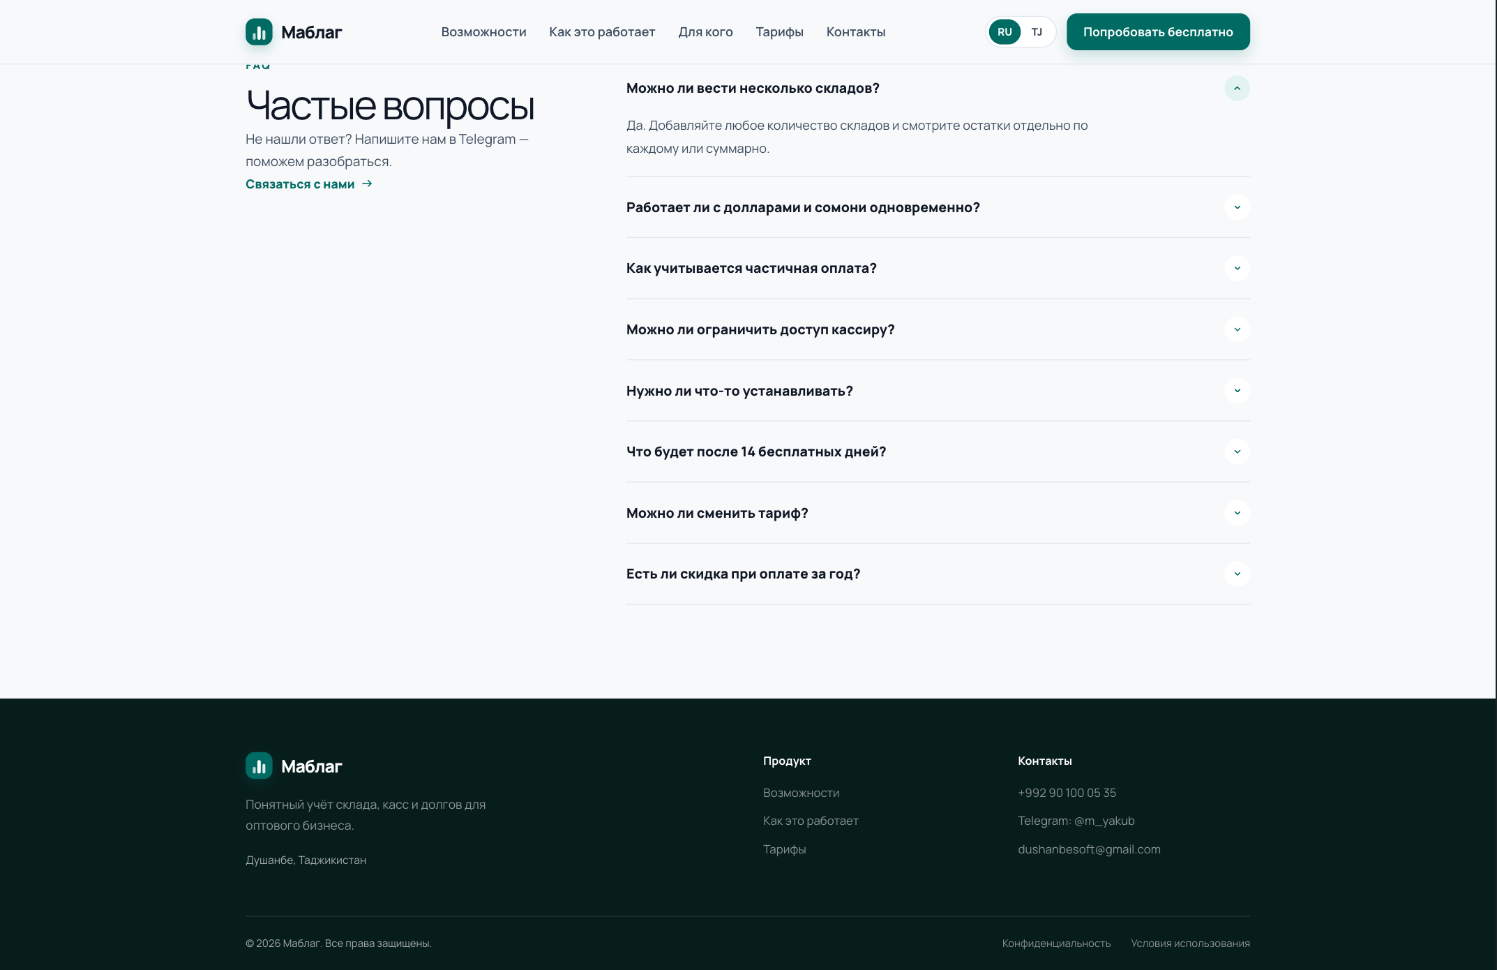Click question text Есть ли скидка при оплате за год?
This screenshot has width=1497, height=970.
tap(743, 574)
